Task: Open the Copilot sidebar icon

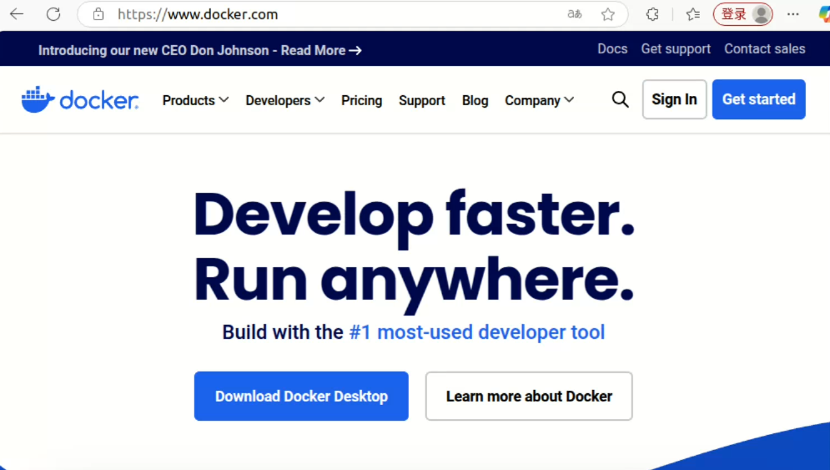Action: click(825, 14)
